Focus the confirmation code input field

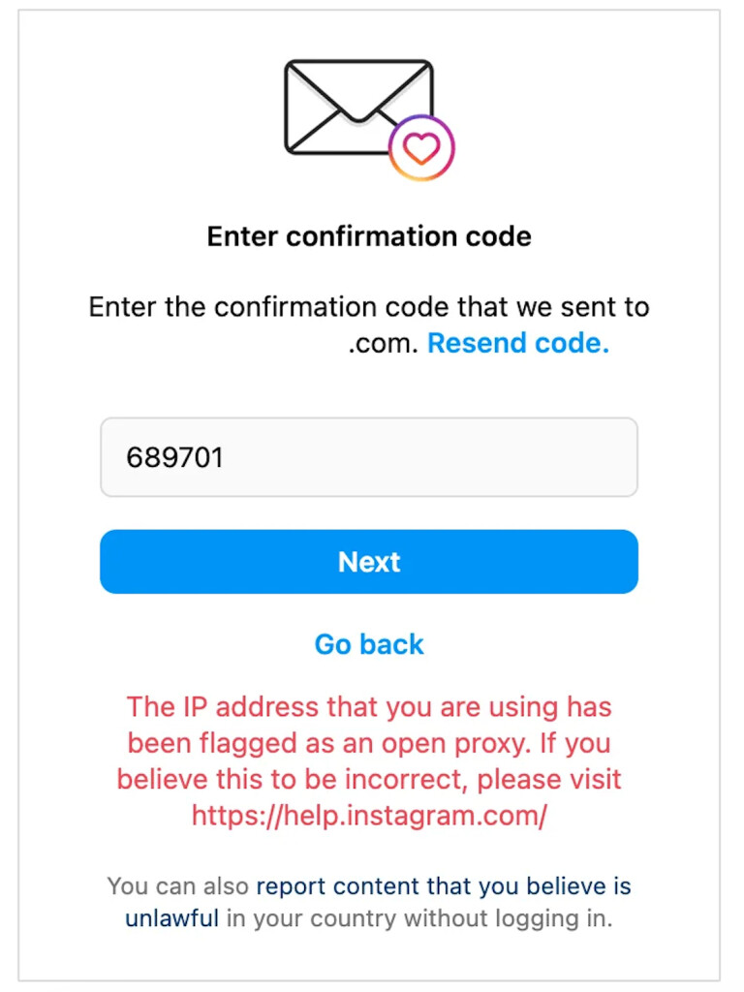coord(369,457)
